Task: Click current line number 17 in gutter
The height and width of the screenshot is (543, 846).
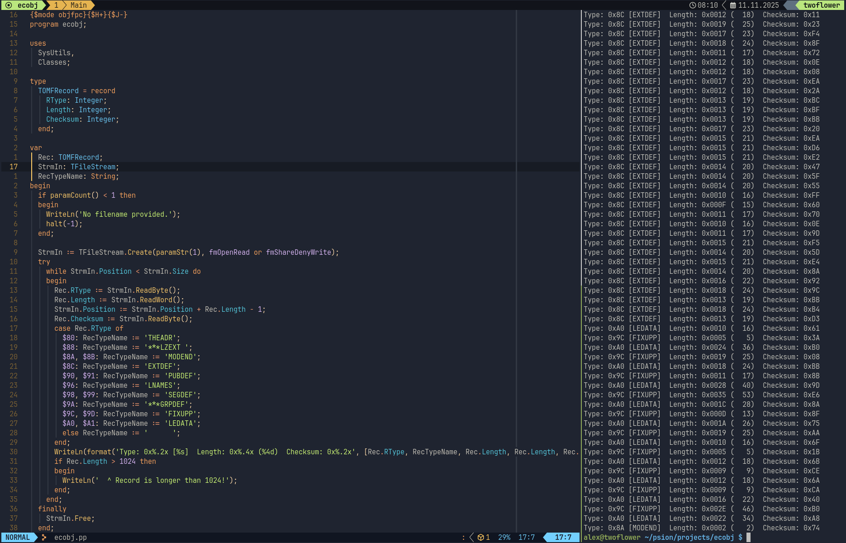Action: point(14,167)
